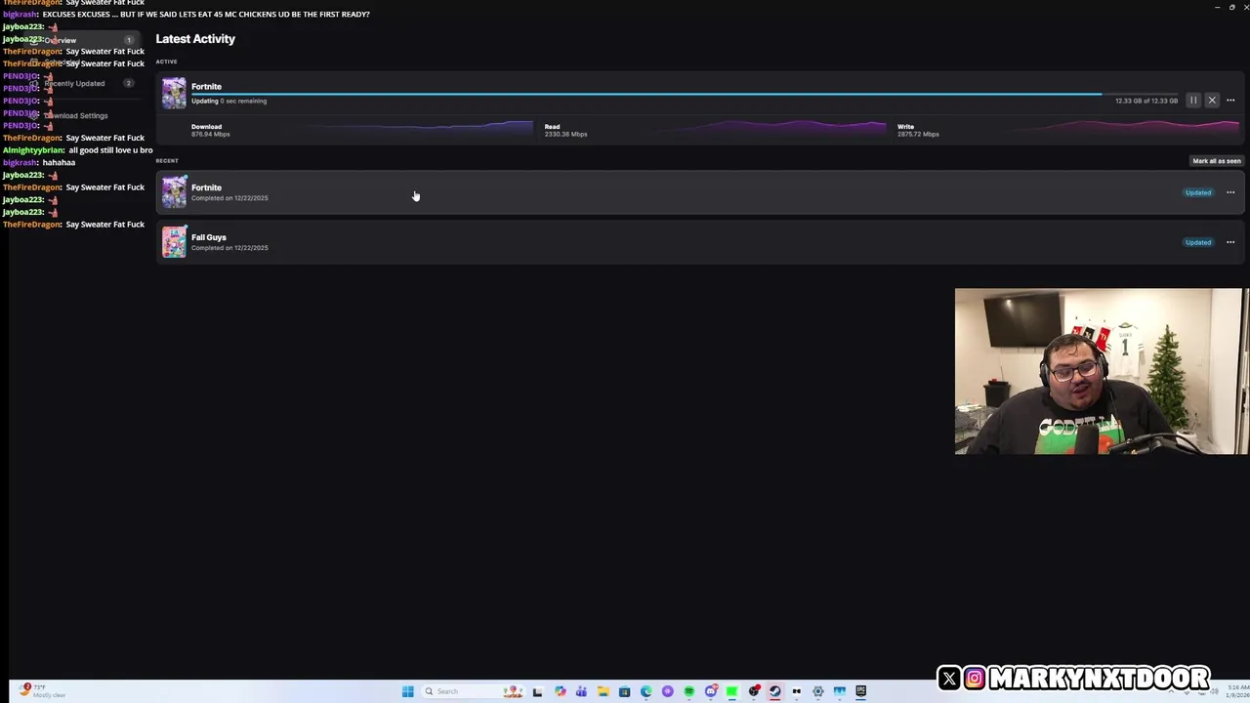Click Updated badge on Fall Guys row
This screenshot has width=1250, height=703.
tap(1198, 242)
